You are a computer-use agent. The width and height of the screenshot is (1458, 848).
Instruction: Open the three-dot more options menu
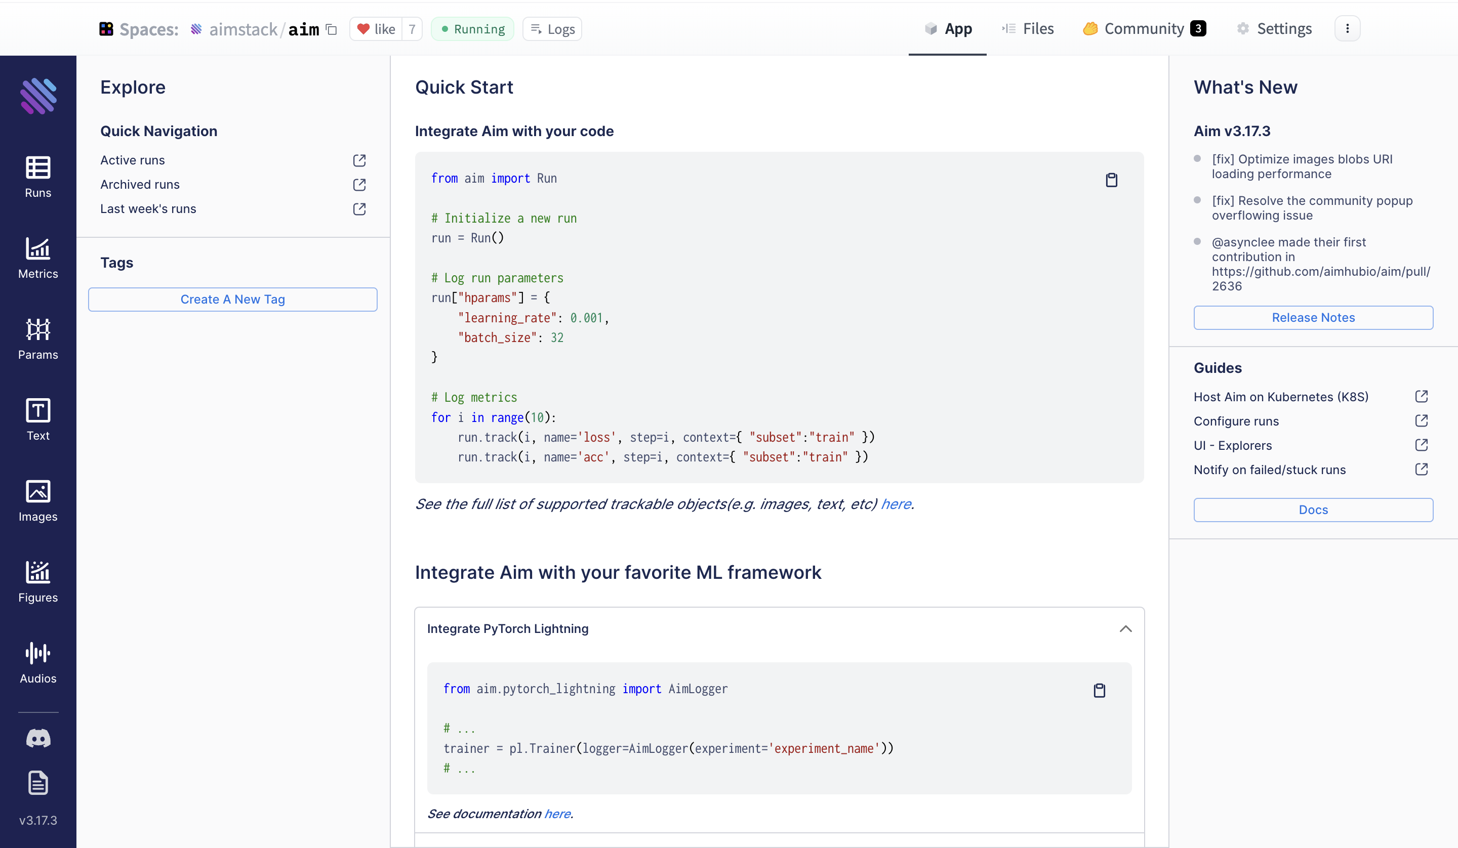pyautogui.click(x=1348, y=28)
